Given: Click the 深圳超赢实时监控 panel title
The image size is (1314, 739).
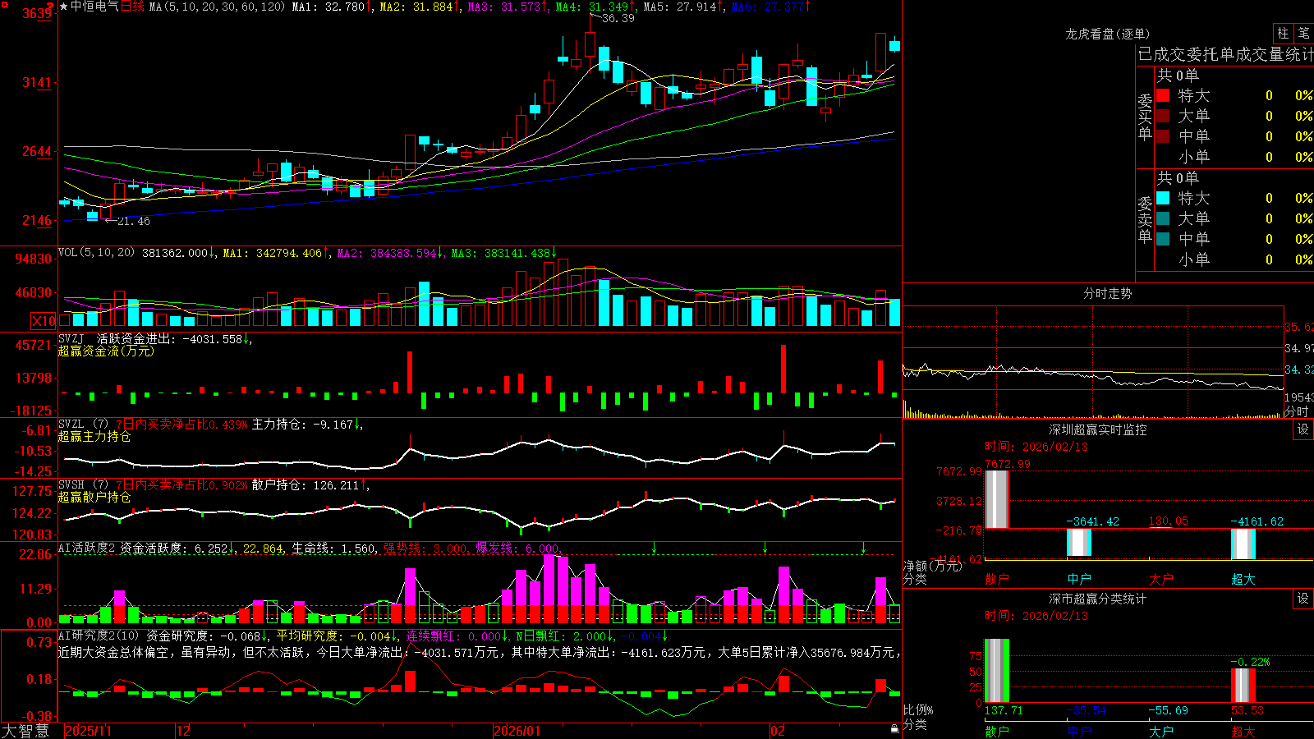Looking at the screenshot, I should point(1097,429).
